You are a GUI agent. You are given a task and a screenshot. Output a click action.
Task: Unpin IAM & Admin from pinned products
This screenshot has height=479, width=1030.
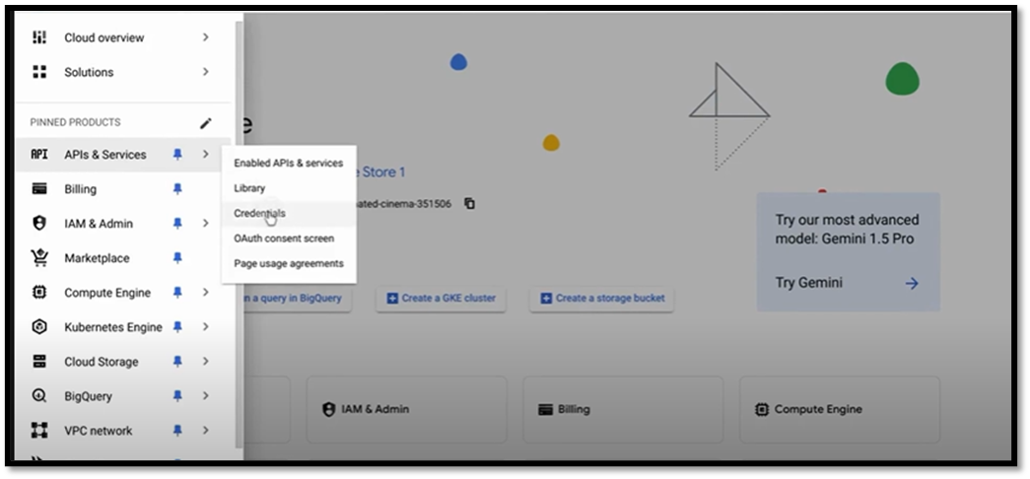[x=176, y=224]
